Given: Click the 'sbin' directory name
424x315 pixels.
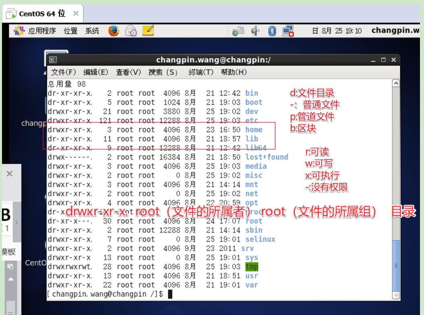Looking at the screenshot, I should coord(254,230).
